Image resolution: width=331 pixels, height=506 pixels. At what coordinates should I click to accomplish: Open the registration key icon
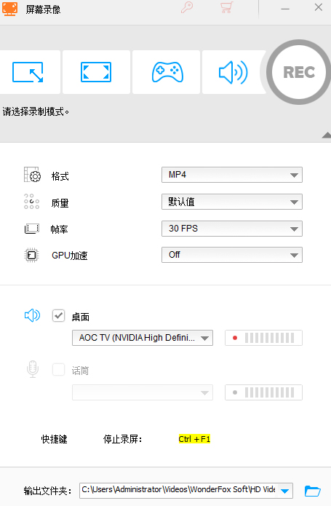point(187,7)
